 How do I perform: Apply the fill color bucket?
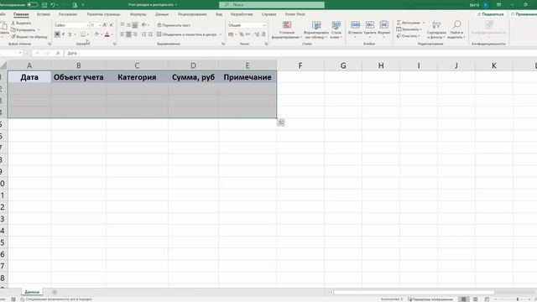click(96, 34)
